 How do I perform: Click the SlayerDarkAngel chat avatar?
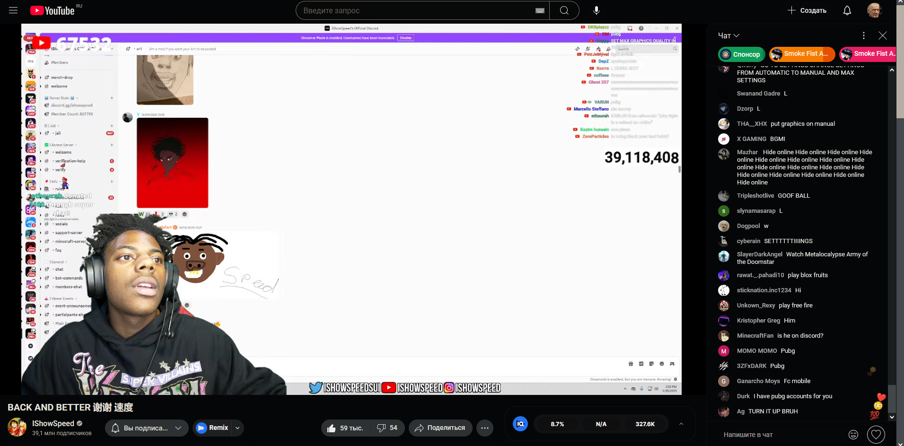pyautogui.click(x=724, y=256)
